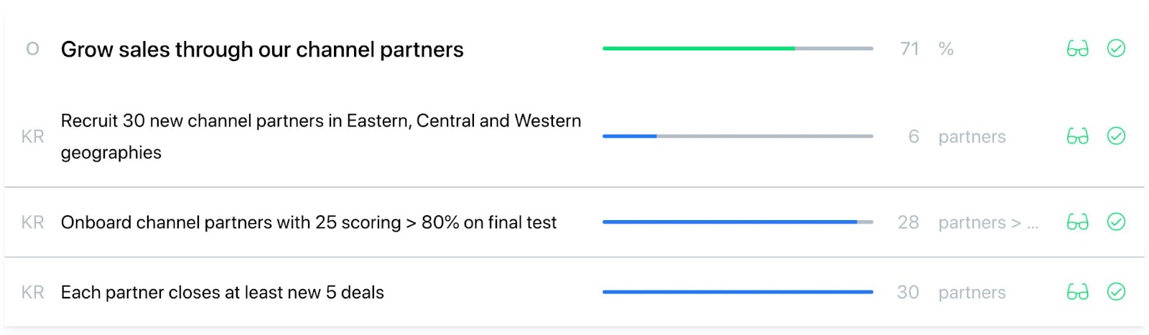Click glasses icon for Each partner closes row
Screen dimensions: 1149x335
pyautogui.click(x=1077, y=292)
